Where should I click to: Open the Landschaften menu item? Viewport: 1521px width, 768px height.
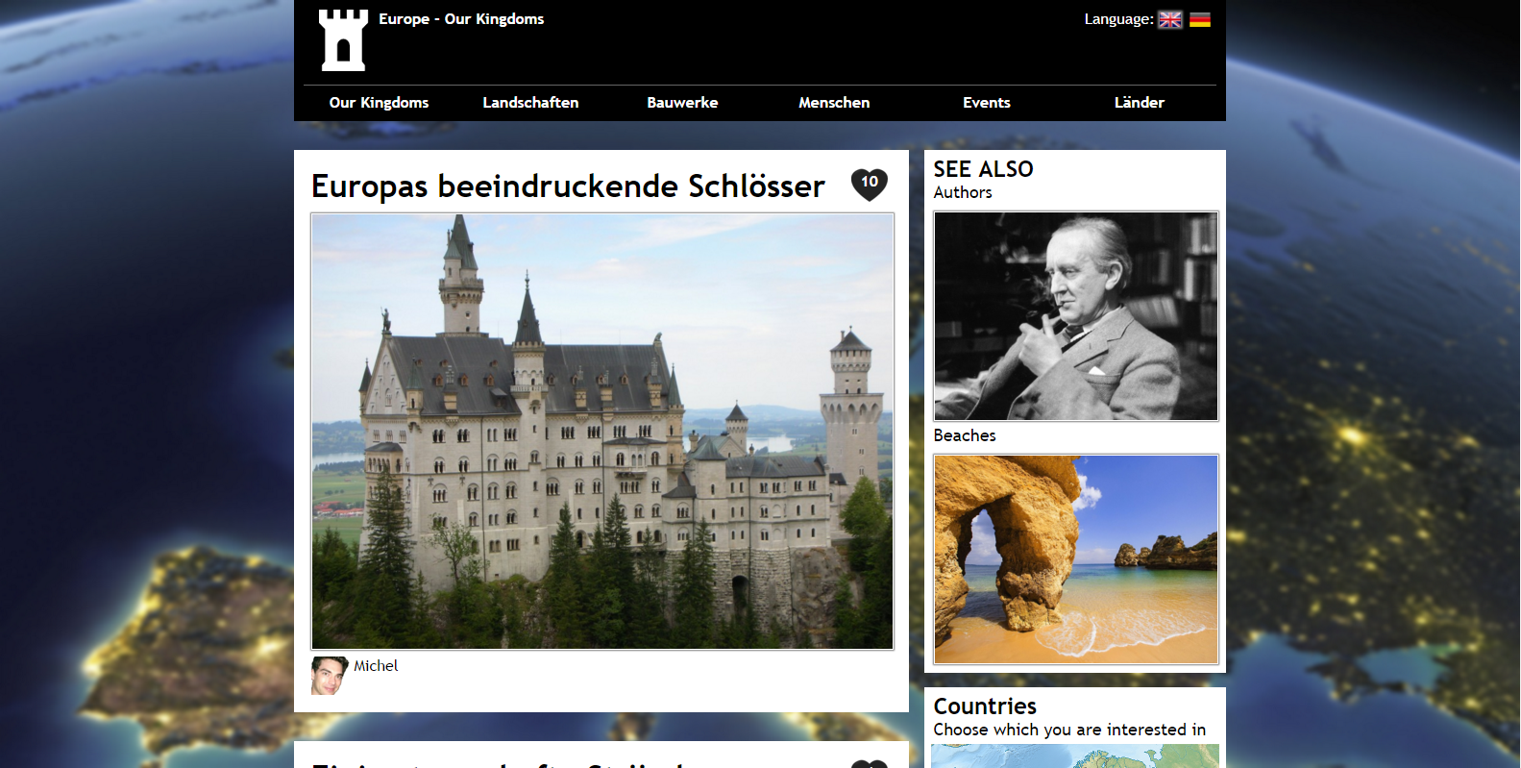[530, 103]
